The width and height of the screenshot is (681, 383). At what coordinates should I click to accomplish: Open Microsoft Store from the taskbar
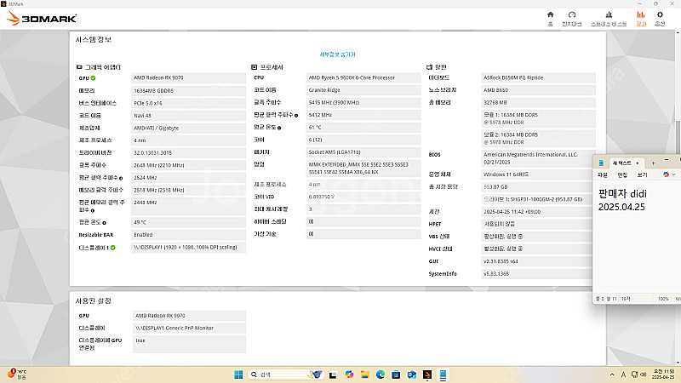(396, 374)
